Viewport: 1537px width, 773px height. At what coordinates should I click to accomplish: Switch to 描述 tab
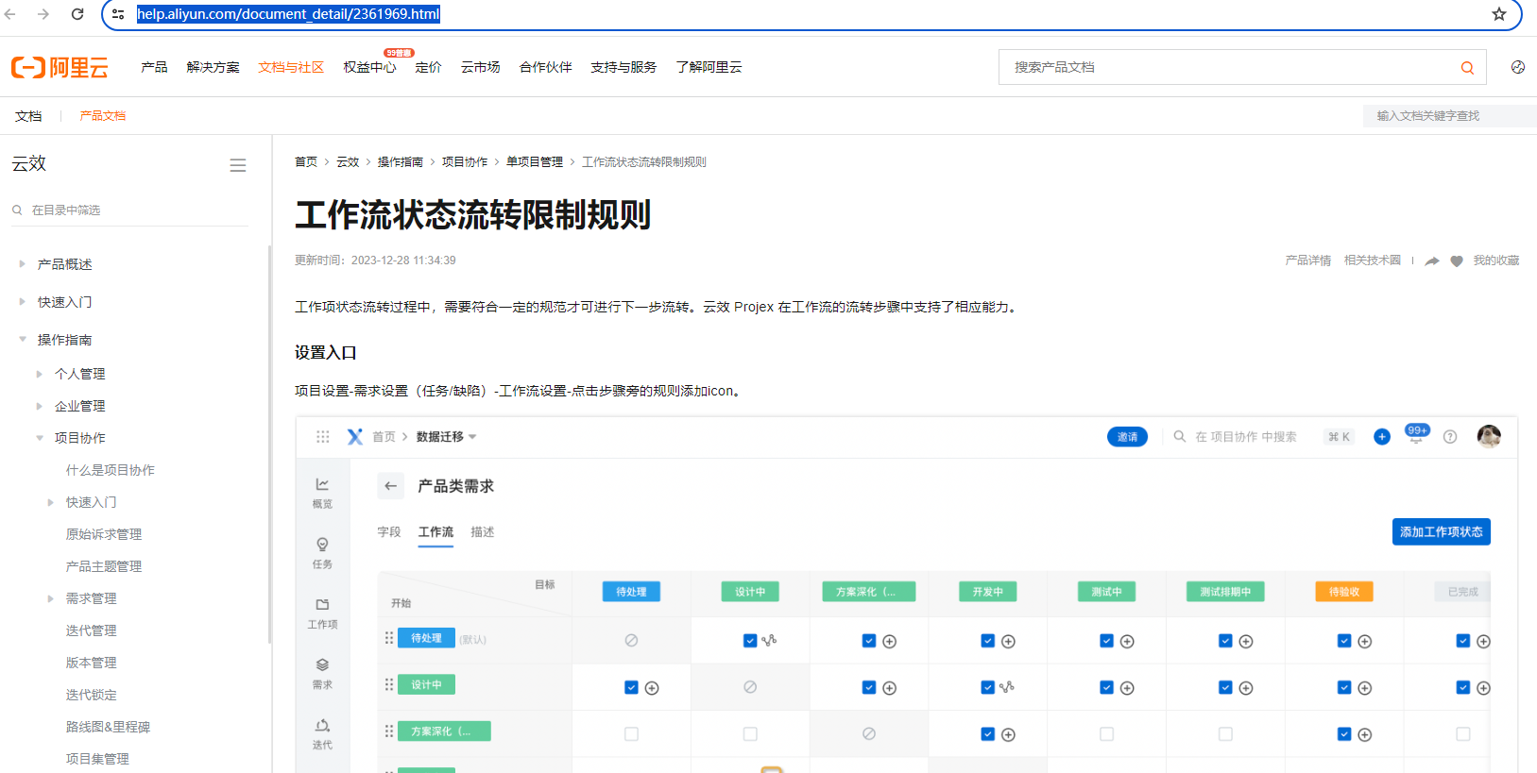[x=483, y=532]
